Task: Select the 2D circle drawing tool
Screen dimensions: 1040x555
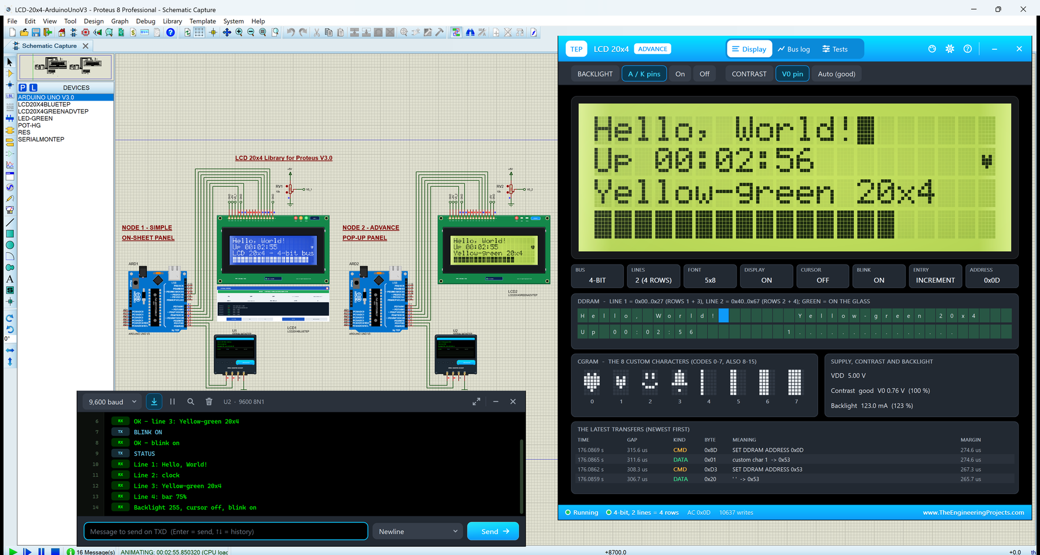Action: click(x=9, y=245)
